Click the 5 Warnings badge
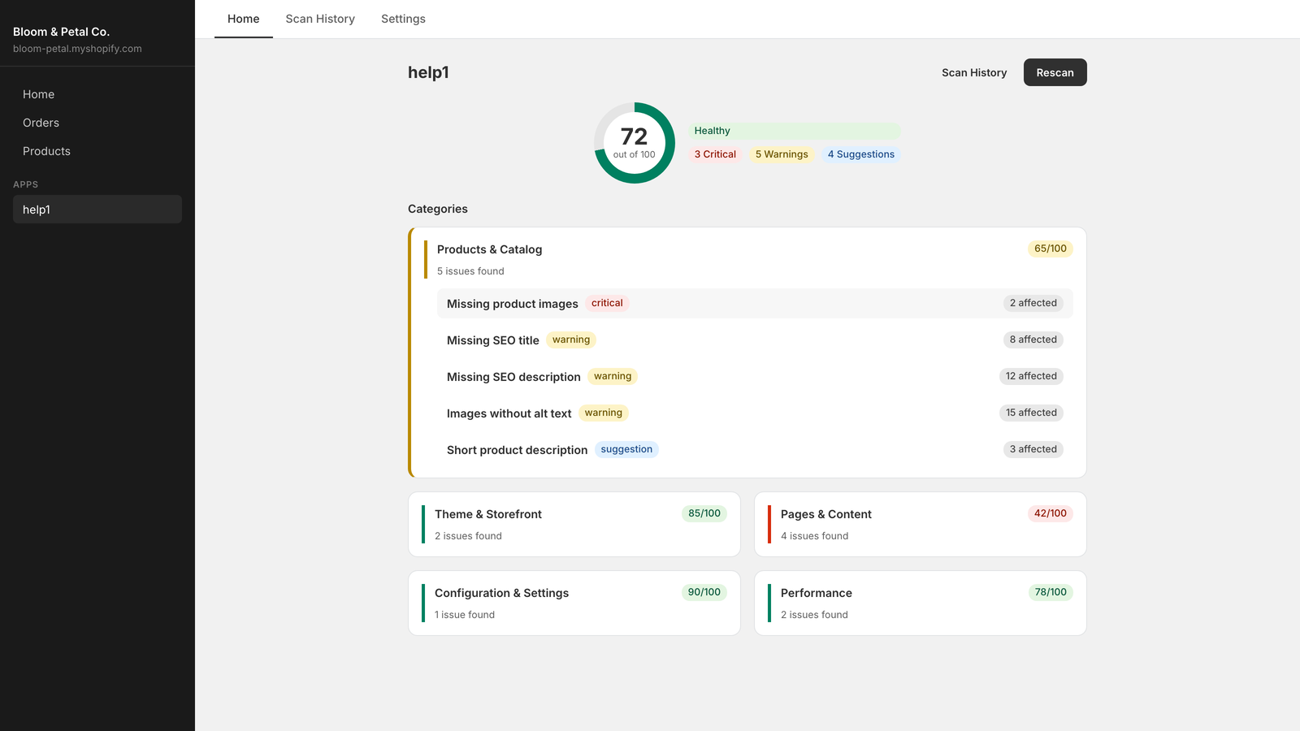1300x731 pixels. point(782,154)
